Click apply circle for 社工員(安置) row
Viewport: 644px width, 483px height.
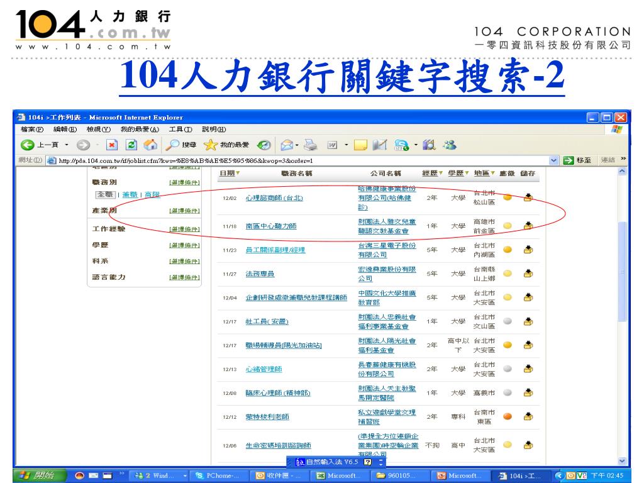click(508, 321)
